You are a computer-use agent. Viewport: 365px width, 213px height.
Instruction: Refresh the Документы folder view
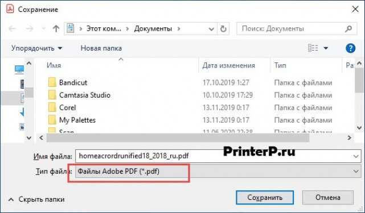[223, 29]
